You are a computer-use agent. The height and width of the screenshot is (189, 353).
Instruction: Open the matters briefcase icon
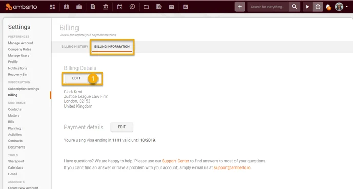[x=79, y=7]
